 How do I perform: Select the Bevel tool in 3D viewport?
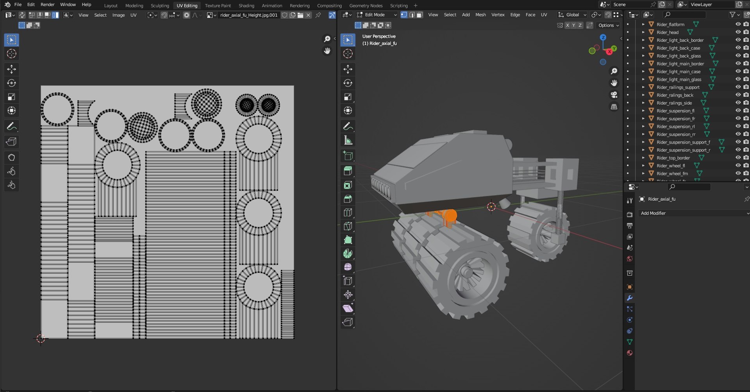(348, 199)
